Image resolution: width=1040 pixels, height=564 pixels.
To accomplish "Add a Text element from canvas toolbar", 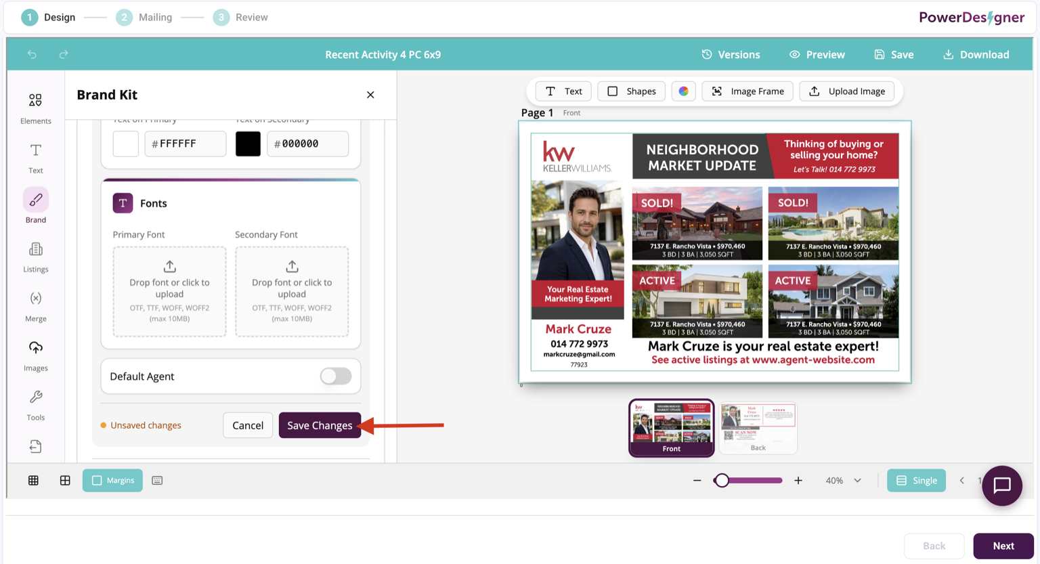I will [x=563, y=91].
